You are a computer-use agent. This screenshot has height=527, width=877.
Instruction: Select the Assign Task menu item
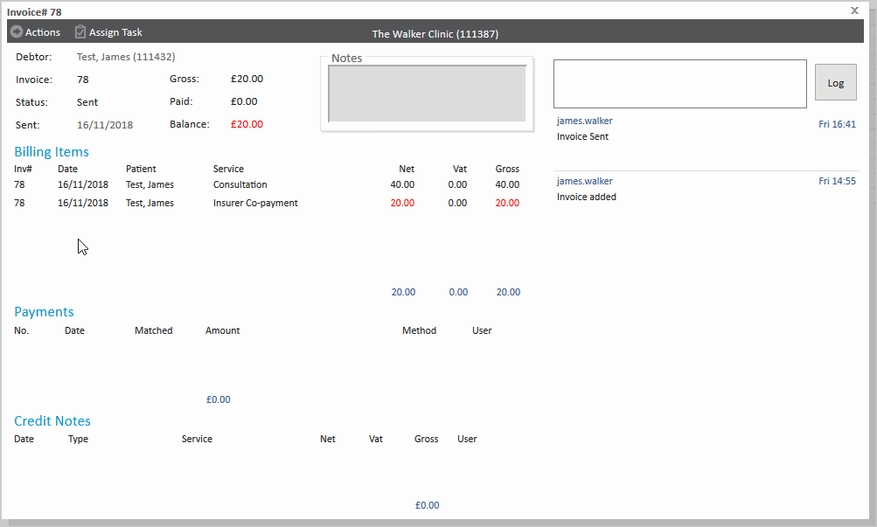coord(115,32)
